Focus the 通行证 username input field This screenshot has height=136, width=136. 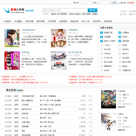87,3
